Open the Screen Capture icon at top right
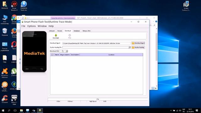 click(186, 6)
